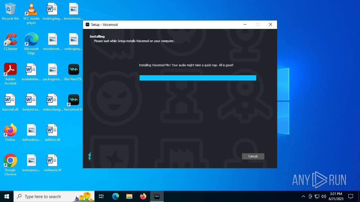Open the CCleaner desktop shortcut
This screenshot has width=360, height=202.
[10, 42]
